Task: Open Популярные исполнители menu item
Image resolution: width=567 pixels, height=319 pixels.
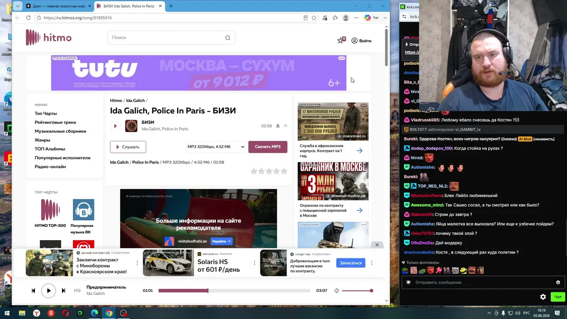Action: 62,158
